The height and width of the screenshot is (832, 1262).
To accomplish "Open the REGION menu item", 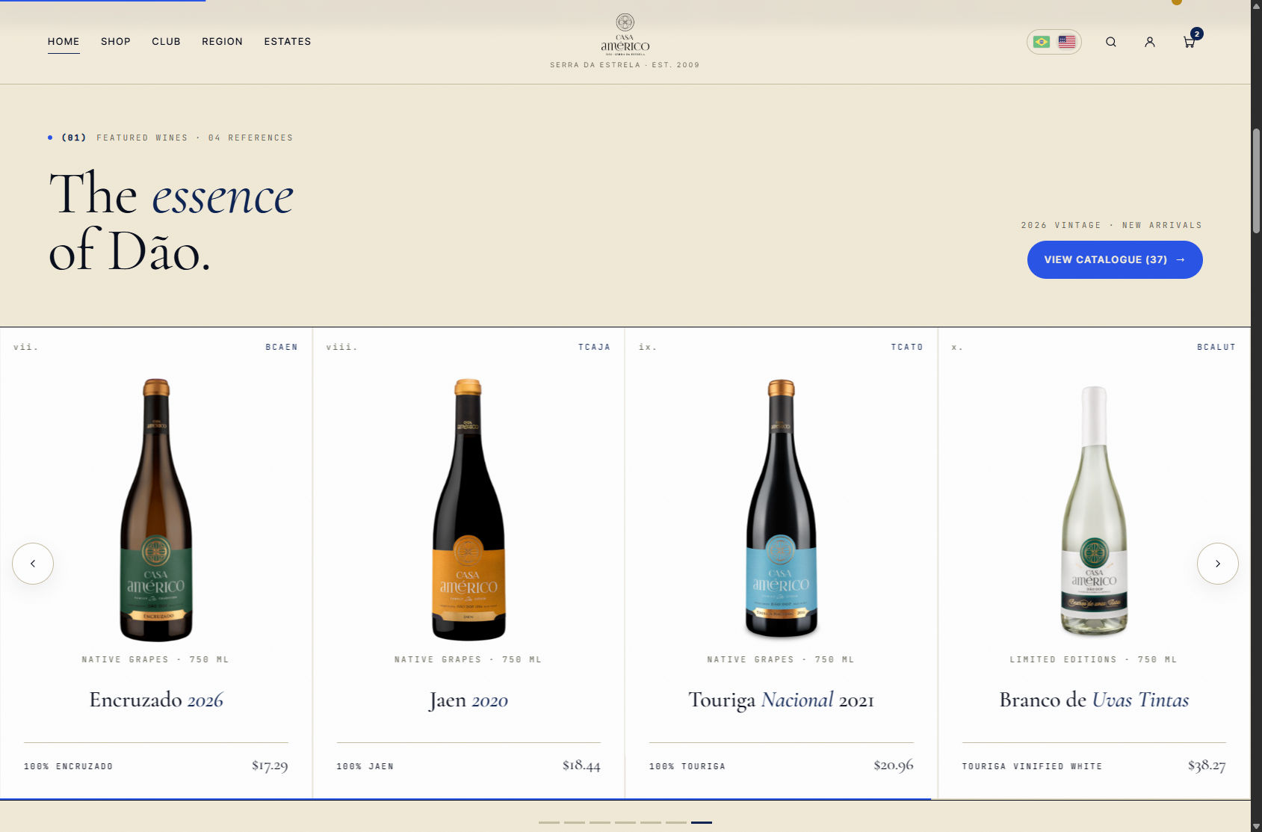I will click(x=222, y=42).
